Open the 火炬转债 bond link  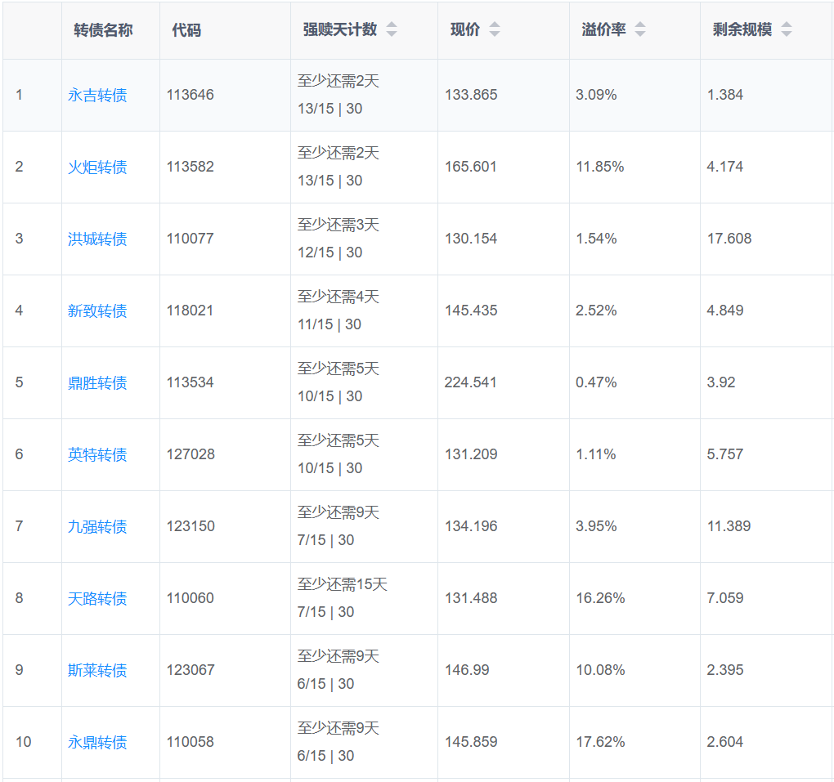[x=97, y=168]
